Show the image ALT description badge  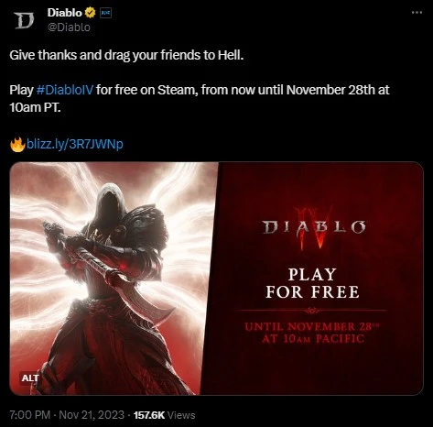(x=30, y=378)
